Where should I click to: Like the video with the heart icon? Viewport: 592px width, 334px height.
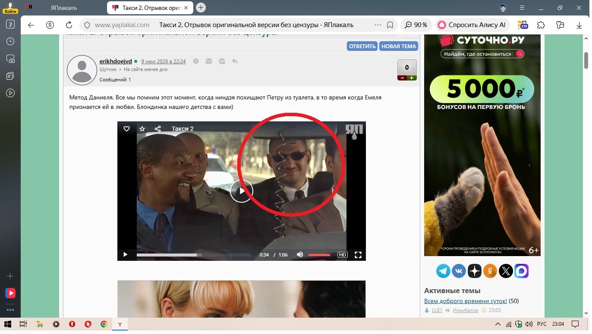(126, 129)
